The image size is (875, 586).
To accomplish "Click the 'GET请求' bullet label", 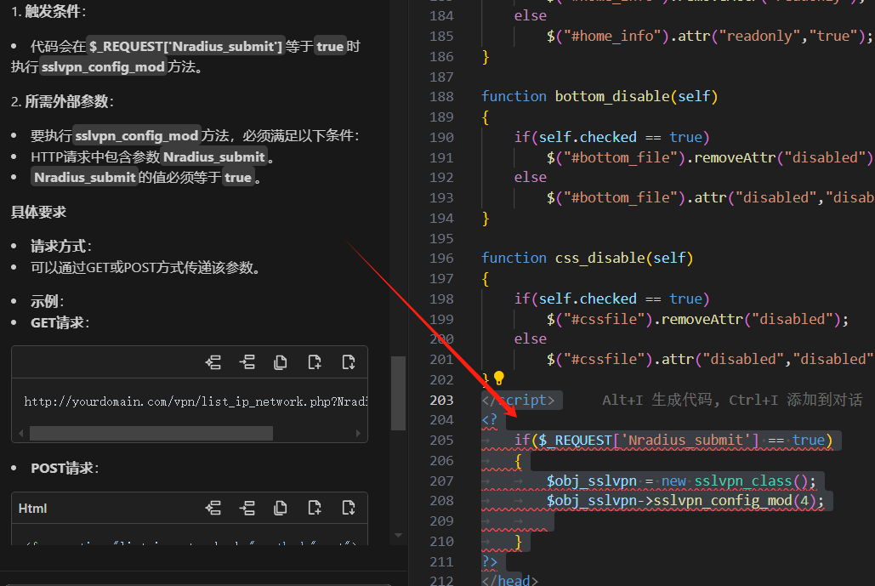I will (58, 322).
